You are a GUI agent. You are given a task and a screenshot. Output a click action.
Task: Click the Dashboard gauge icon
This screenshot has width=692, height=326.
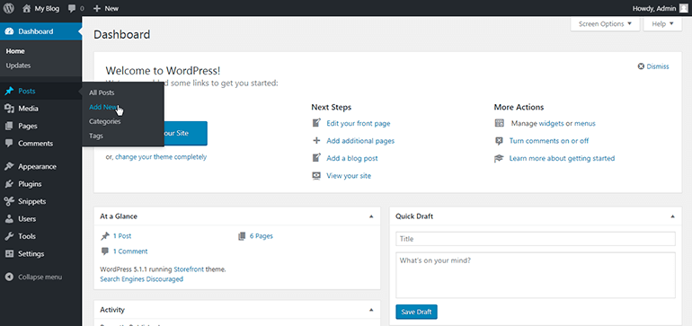[x=9, y=31]
